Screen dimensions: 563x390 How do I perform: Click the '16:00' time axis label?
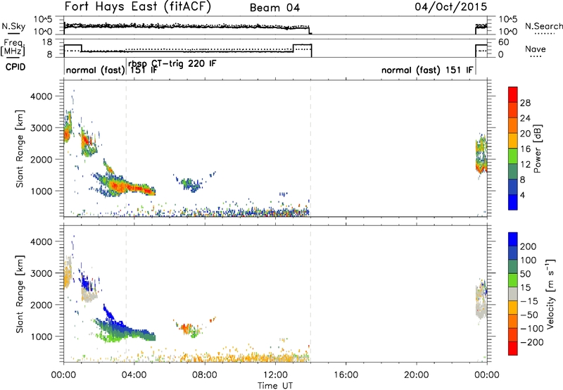click(346, 375)
